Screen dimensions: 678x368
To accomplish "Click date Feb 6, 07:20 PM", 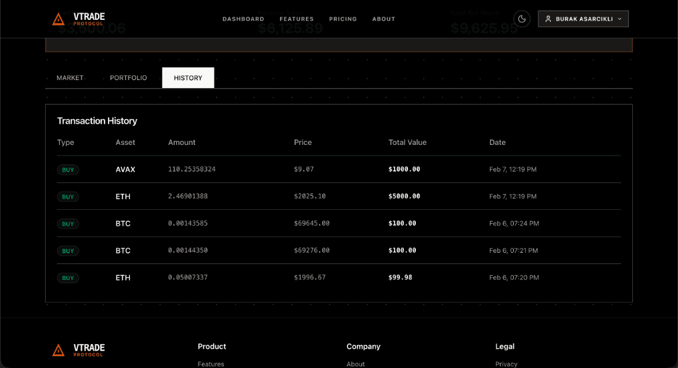I will click(514, 277).
